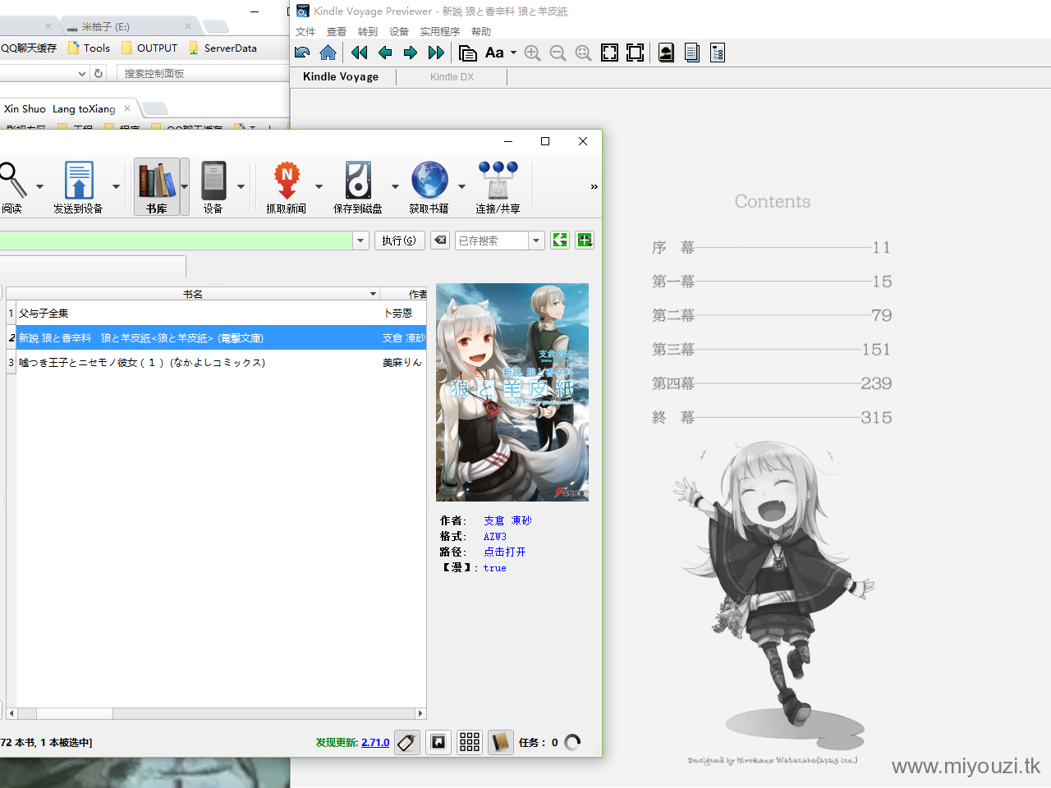Open the 实用程序 menu

440,31
